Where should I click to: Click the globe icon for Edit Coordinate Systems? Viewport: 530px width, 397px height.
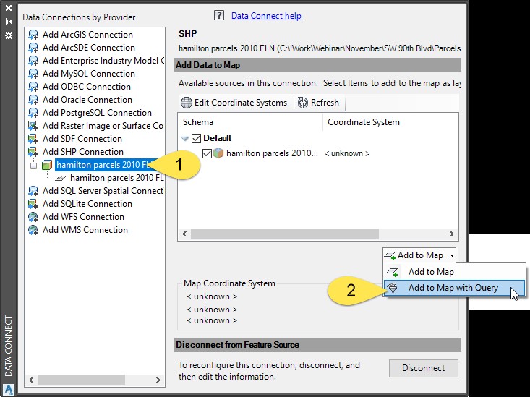click(187, 103)
